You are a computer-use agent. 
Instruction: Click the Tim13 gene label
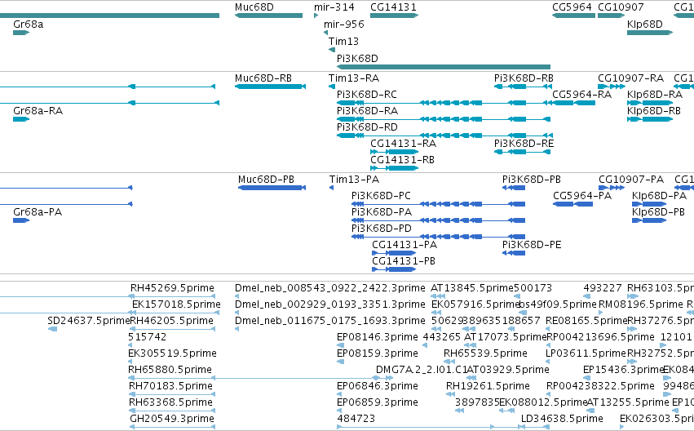(x=343, y=42)
